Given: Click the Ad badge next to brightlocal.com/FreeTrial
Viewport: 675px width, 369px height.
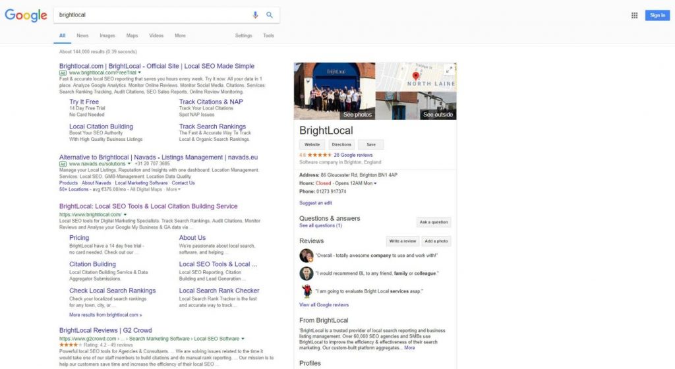Looking at the screenshot, I should (x=63, y=73).
